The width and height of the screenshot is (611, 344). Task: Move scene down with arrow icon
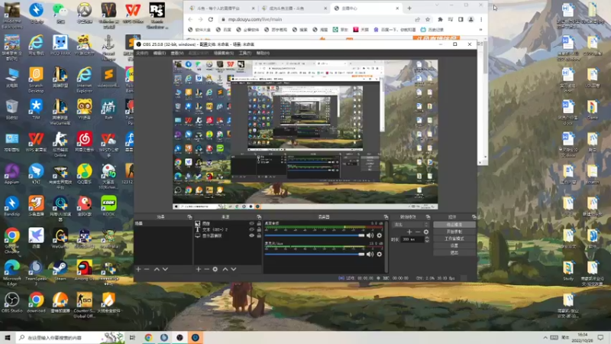tap(165, 269)
